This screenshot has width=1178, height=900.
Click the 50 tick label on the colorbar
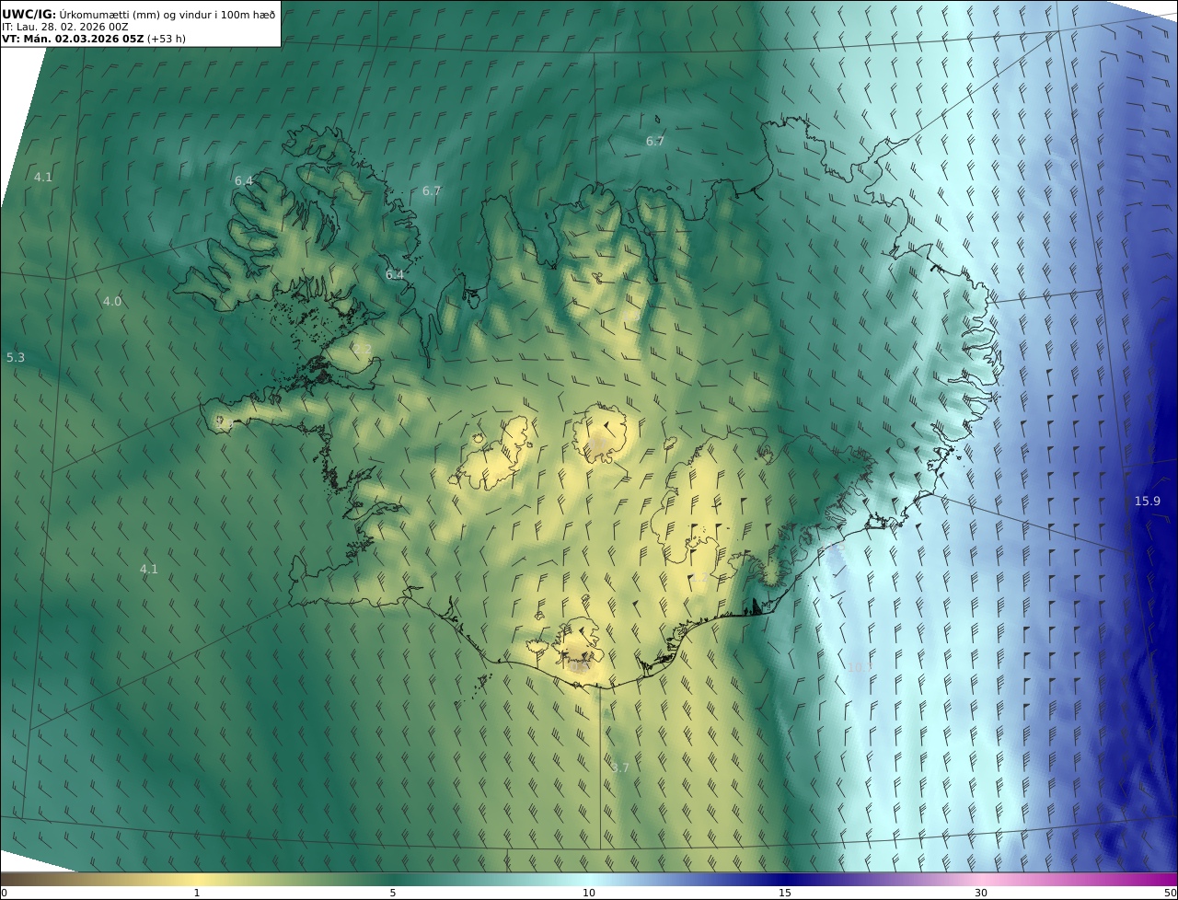(x=1170, y=893)
